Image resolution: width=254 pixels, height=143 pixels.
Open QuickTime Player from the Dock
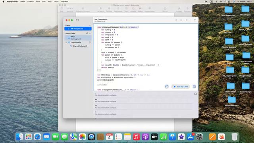point(91,137)
